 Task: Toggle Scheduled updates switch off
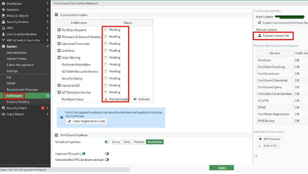[x=107, y=142]
